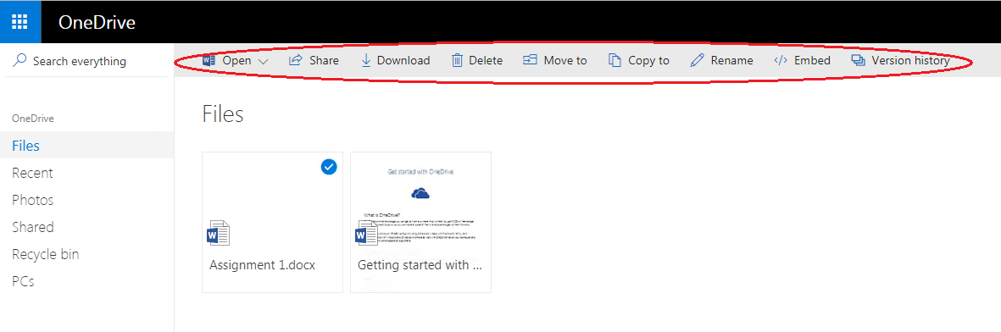Click the Embed command label
The height and width of the screenshot is (332, 1001).
812,61
